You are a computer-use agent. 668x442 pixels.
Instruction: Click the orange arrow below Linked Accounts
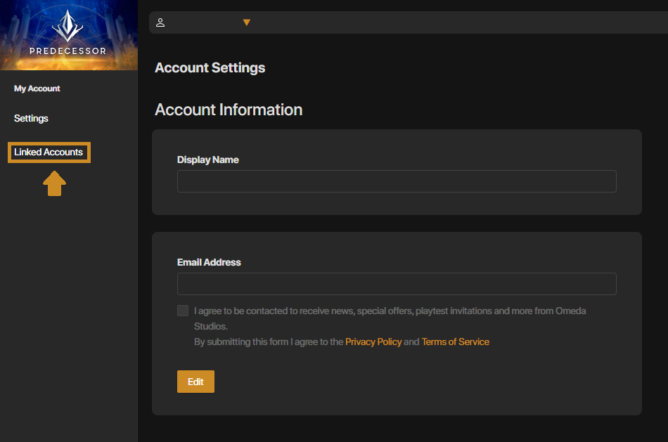tap(54, 184)
